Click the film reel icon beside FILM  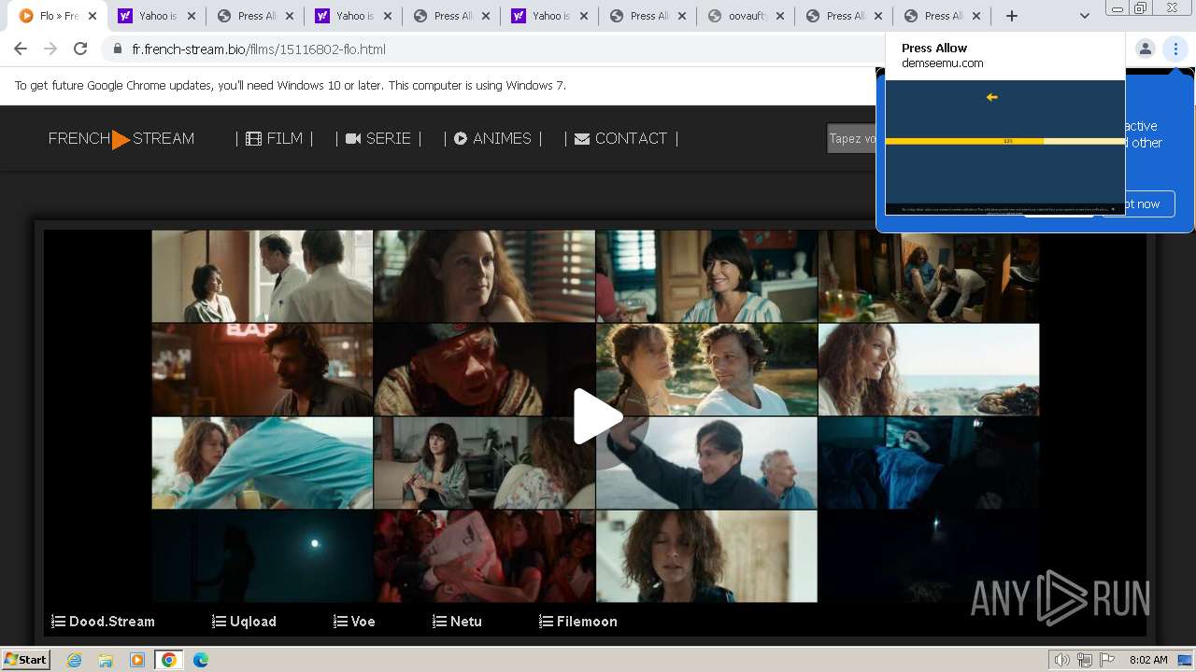253,138
